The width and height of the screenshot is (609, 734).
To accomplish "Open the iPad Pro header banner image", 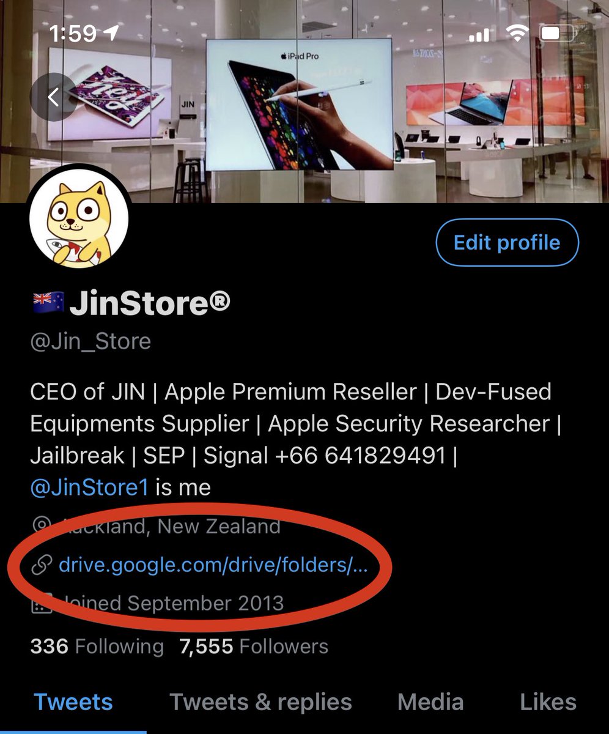I will click(304, 101).
